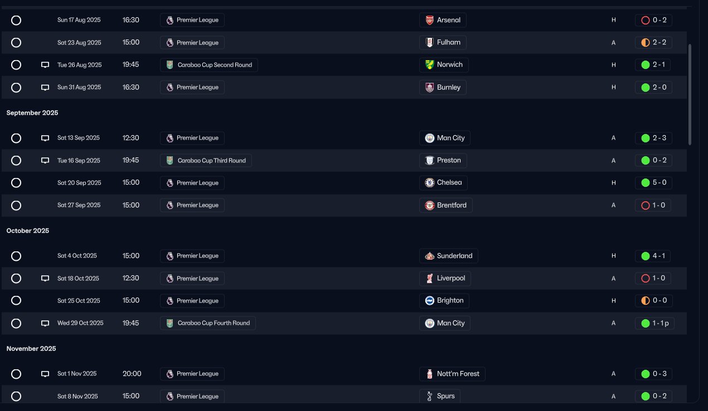Image resolution: width=708 pixels, height=411 pixels.
Task: Click the Brentford club crest icon
Action: coord(429,205)
